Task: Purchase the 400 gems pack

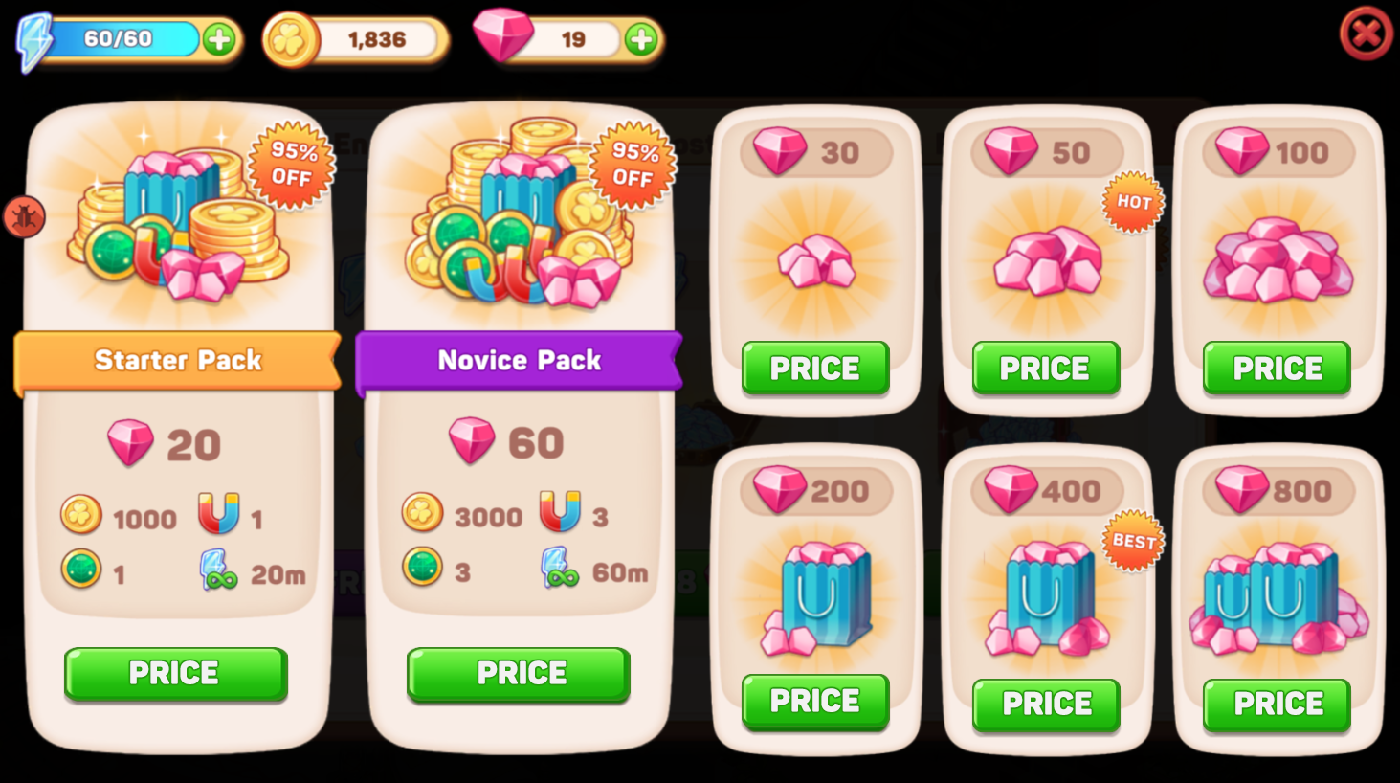Action: pos(1046,705)
